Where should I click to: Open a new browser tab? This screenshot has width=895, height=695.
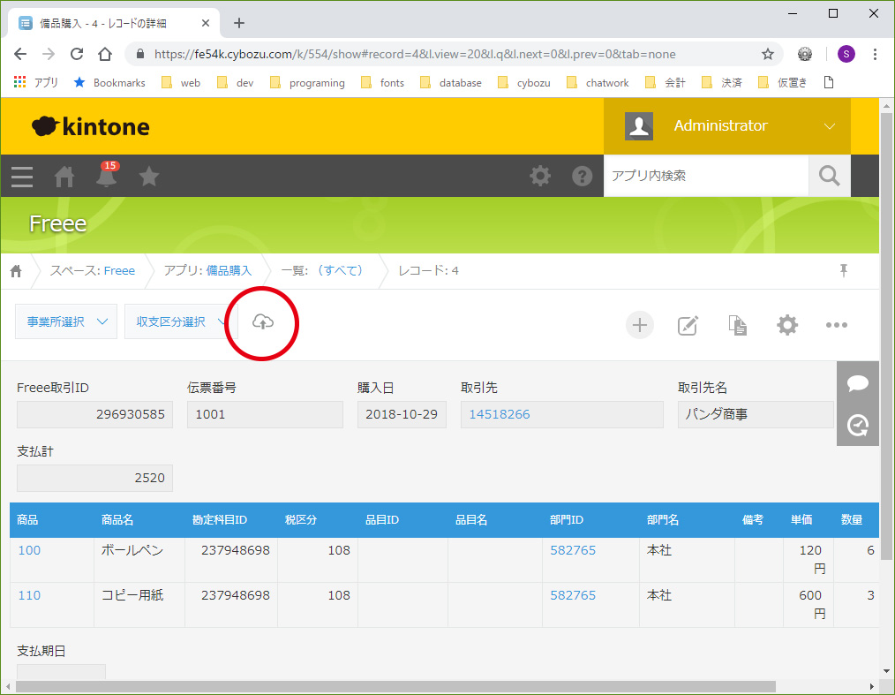[239, 23]
